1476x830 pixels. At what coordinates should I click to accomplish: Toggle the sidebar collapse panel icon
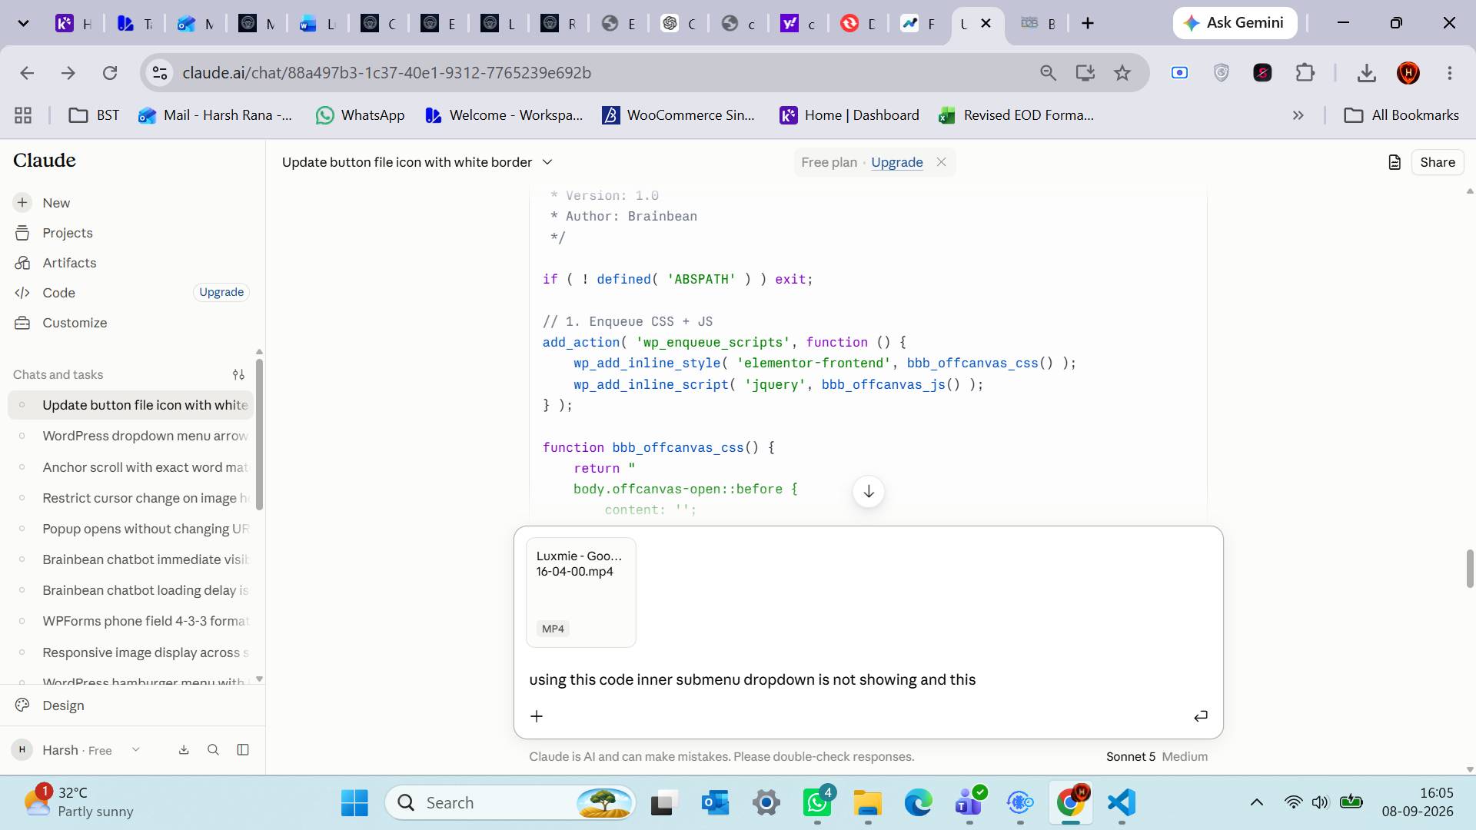(243, 750)
